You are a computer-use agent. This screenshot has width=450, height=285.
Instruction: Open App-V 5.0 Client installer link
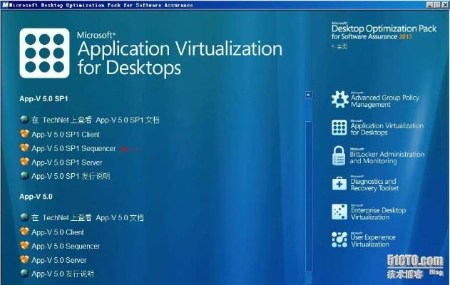pos(58,232)
